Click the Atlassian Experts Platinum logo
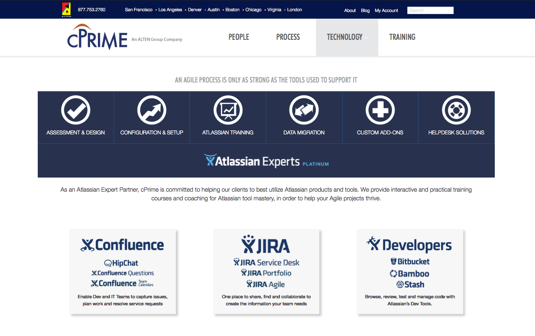Viewport: 535px width, 336px height. (266, 161)
